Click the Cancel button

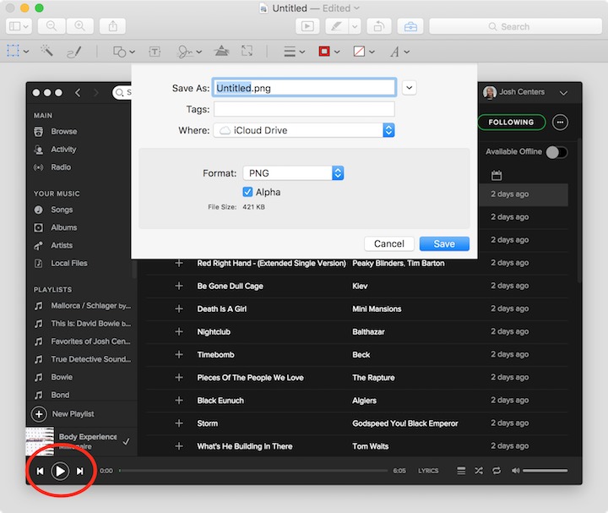click(x=389, y=243)
